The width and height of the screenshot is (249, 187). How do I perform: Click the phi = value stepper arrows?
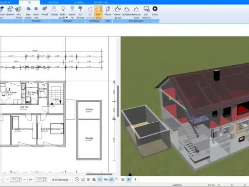click(x=46, y=179)
